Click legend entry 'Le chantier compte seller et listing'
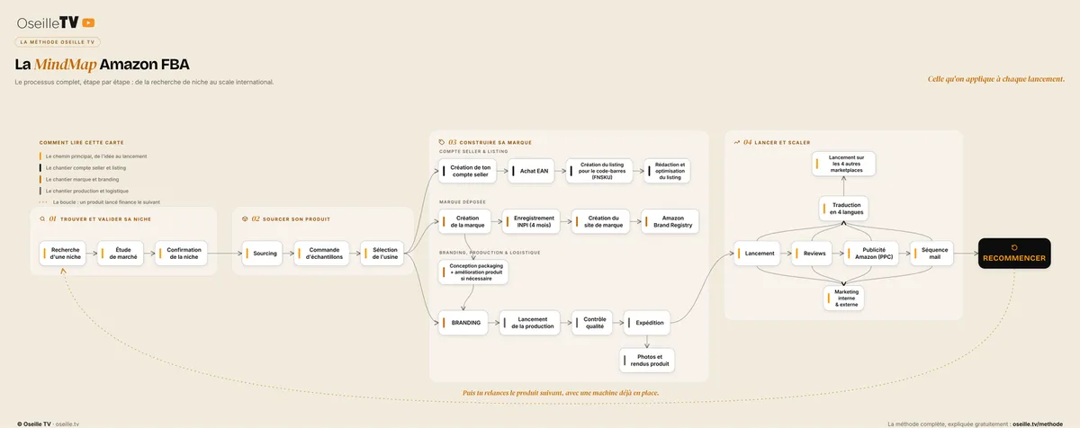 pos(86,167)
